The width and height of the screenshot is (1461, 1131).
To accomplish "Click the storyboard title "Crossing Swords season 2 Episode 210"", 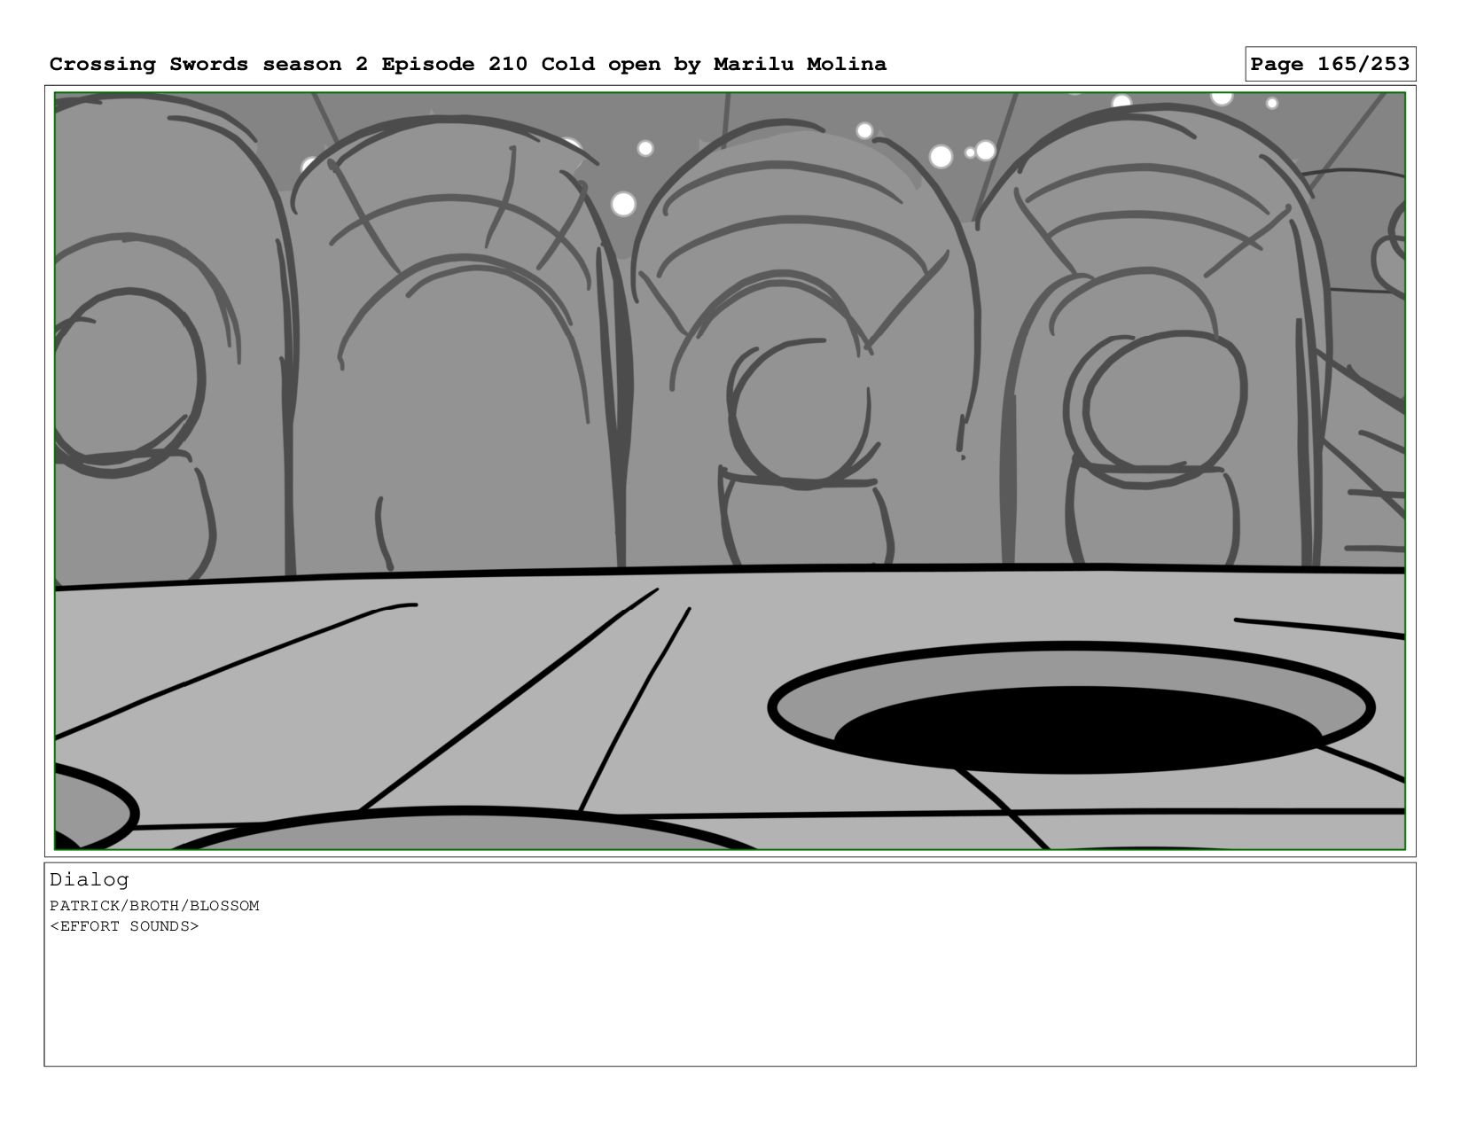I will [288, 64].
